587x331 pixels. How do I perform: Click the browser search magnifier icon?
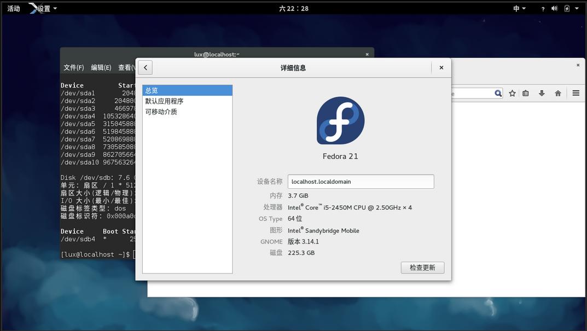click(498, 93)
